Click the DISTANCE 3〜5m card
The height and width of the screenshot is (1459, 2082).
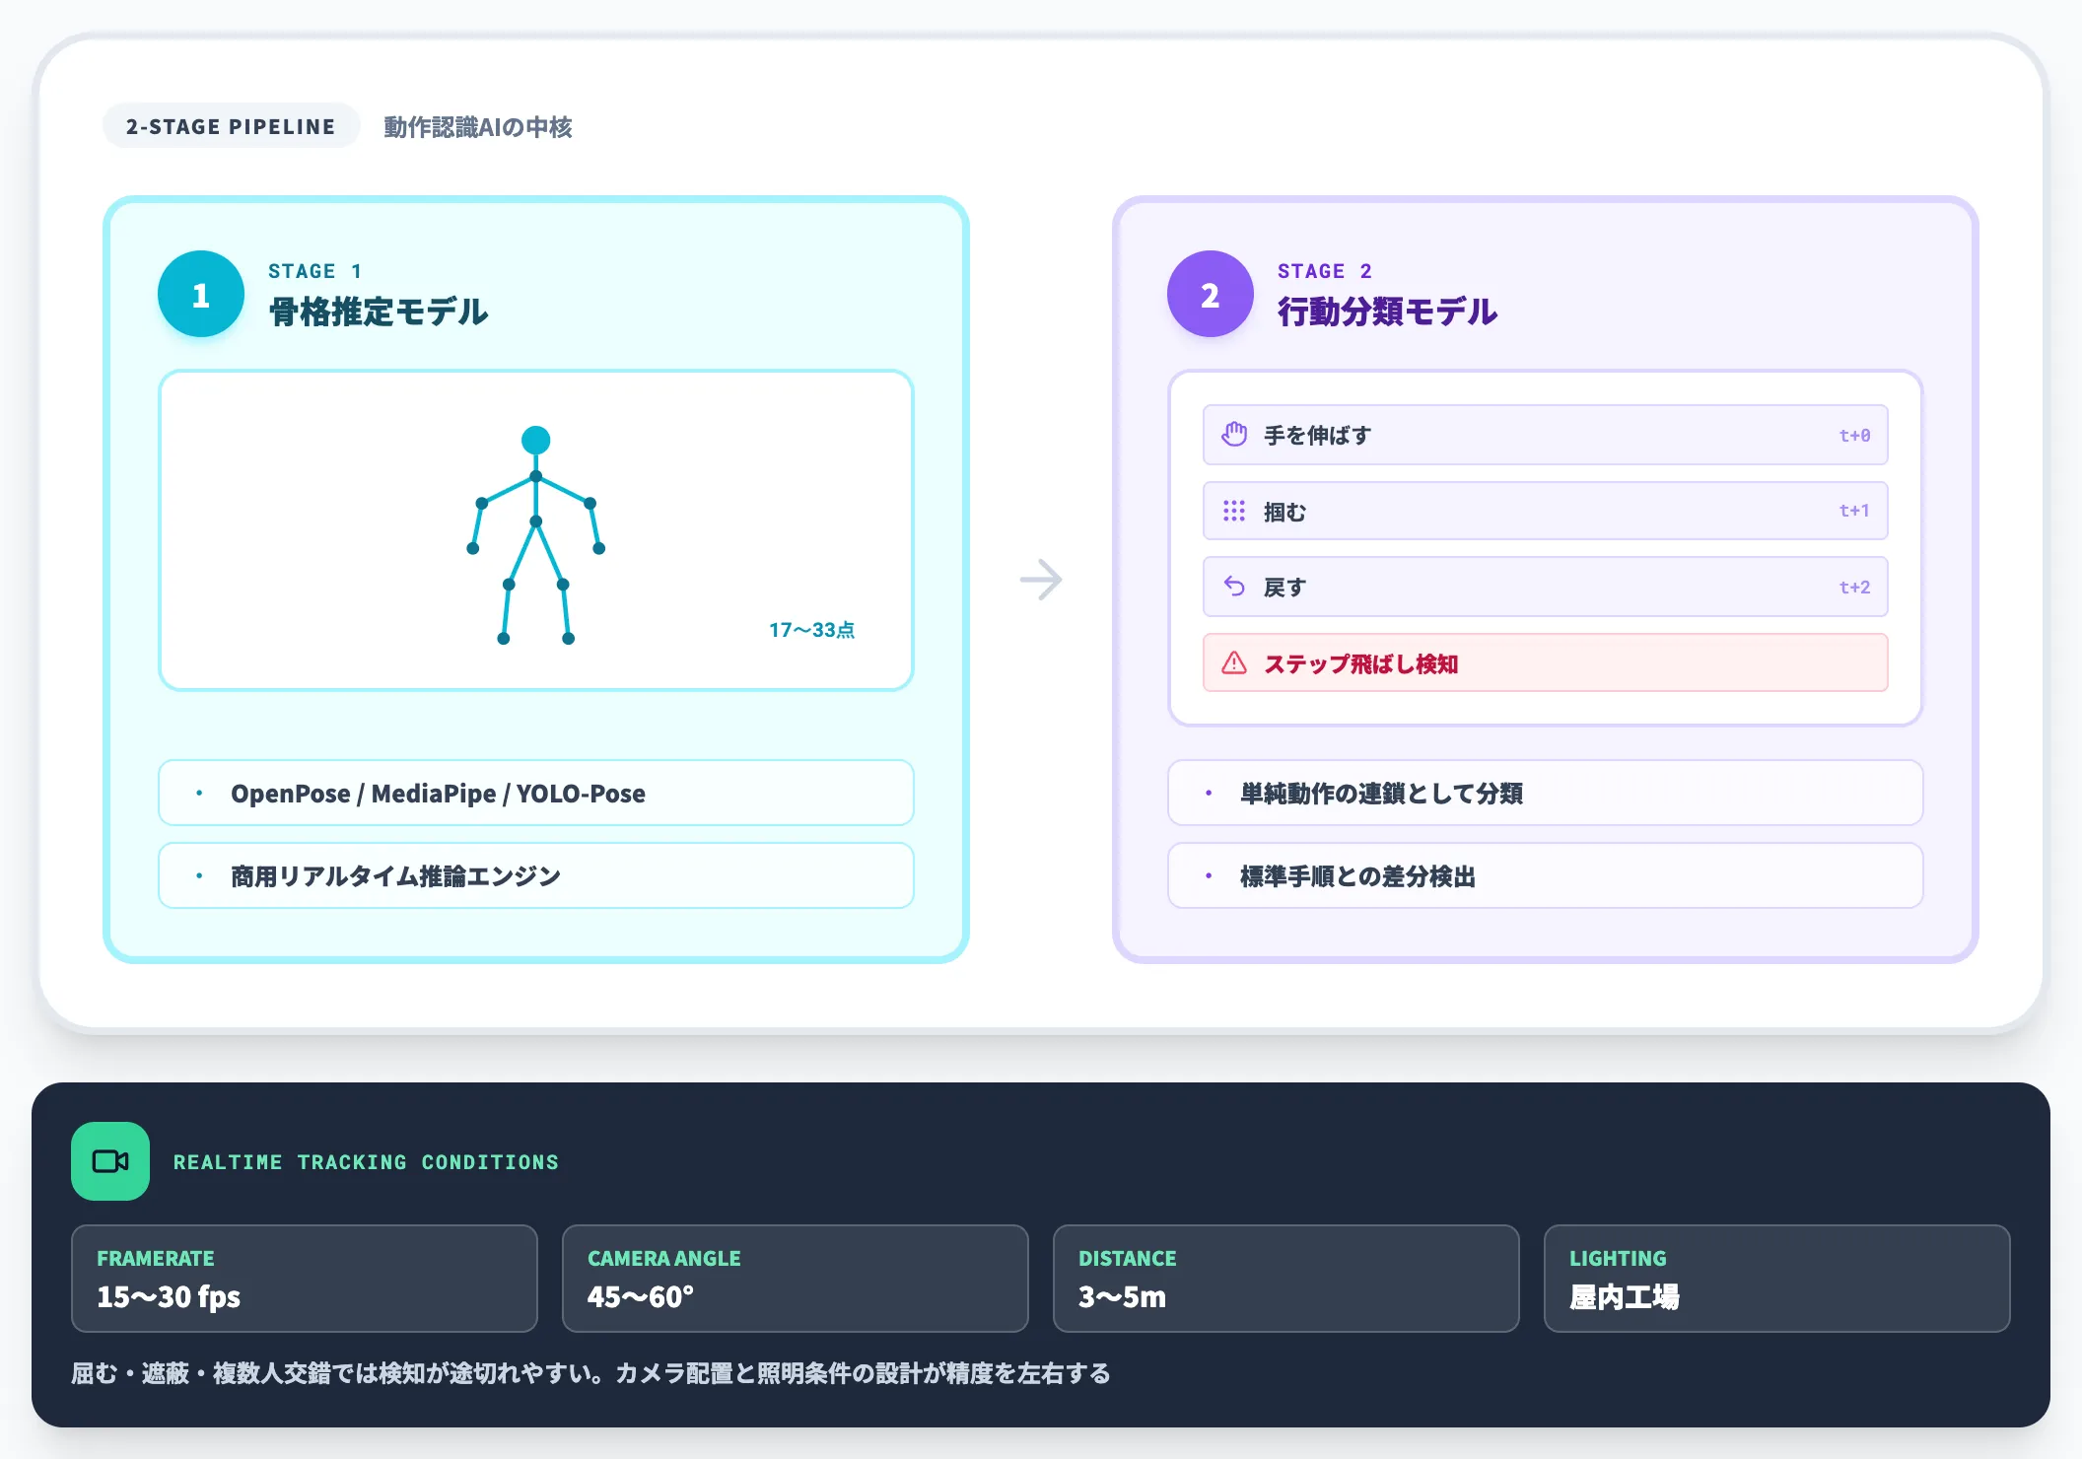(1286, 1279)
